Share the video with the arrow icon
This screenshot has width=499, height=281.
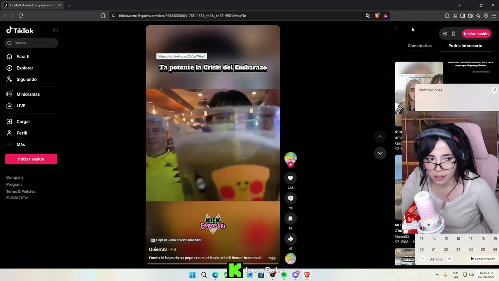point(290,239)
